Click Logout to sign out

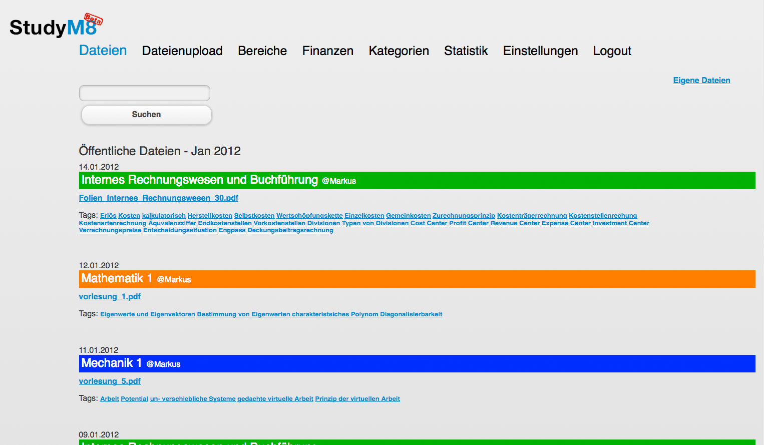(x=612, y=51)
